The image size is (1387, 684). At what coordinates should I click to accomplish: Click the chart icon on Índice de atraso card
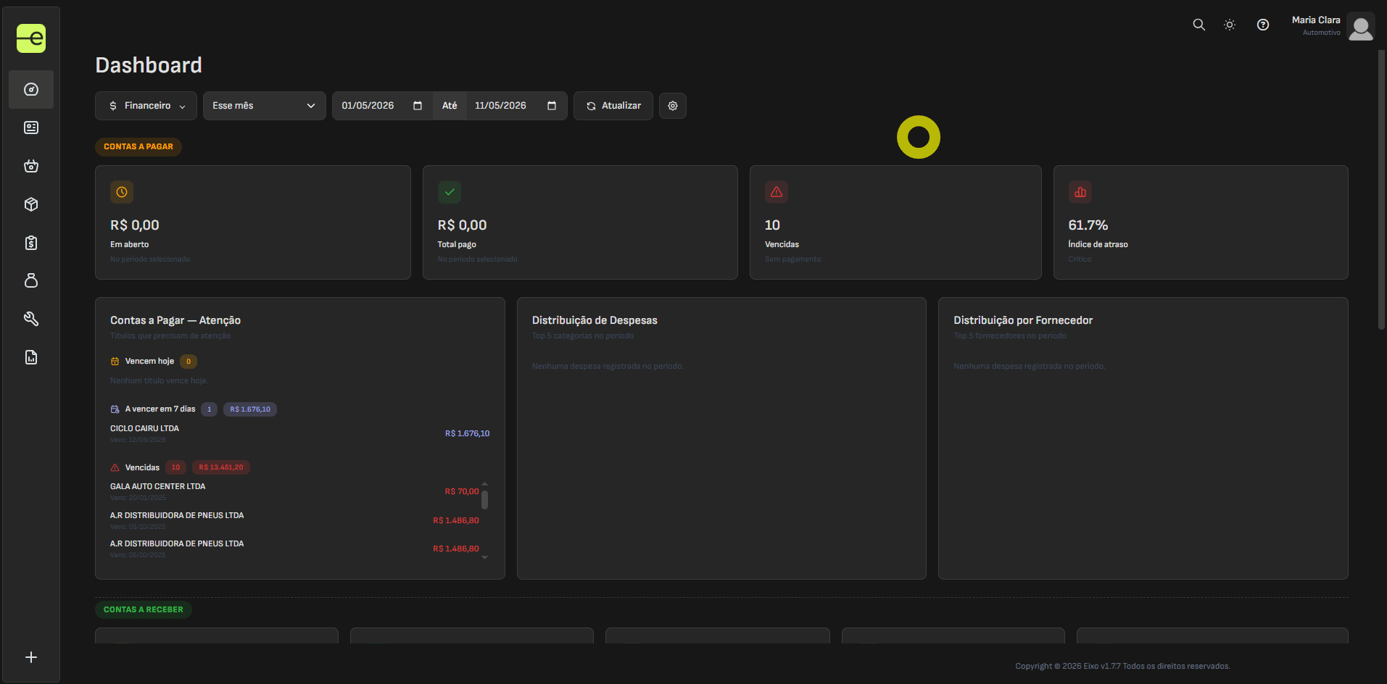[1080, 192]
